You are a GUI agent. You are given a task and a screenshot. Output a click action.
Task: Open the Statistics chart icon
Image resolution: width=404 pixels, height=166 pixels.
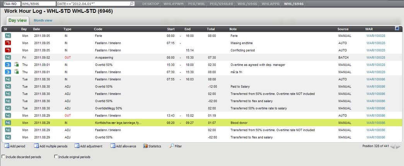146,146
